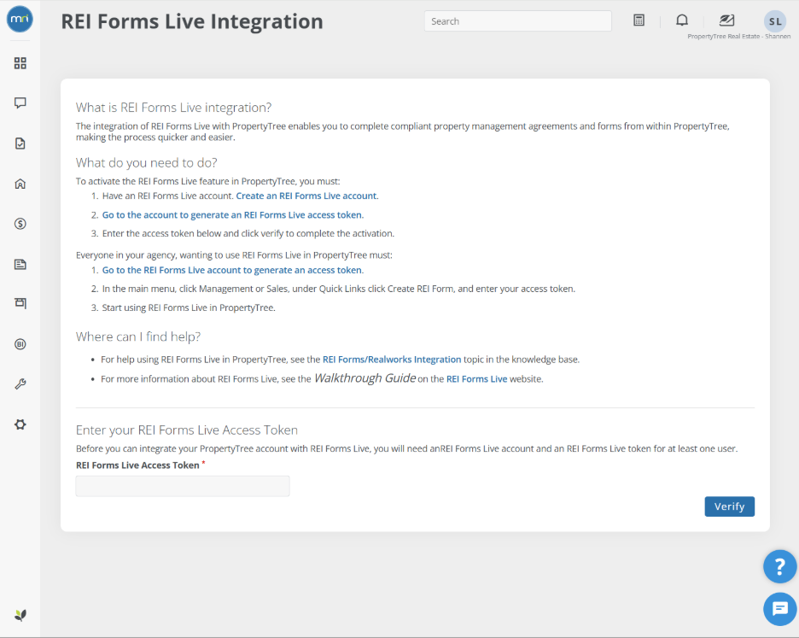Click the 'Walkthrough Guide' text
Screen dimensions: 799x638
[x=365, y=378]
